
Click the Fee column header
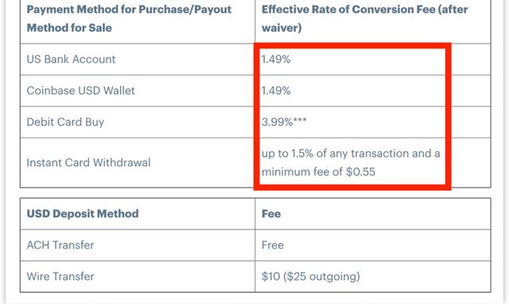(x=271, y=214)
